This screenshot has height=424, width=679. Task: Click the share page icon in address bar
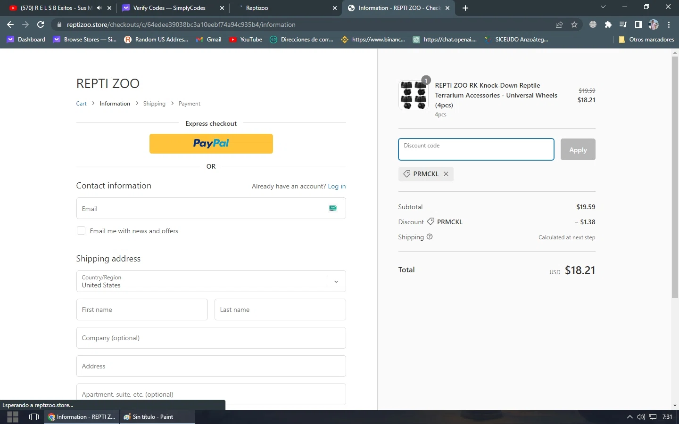click(559, 24)
